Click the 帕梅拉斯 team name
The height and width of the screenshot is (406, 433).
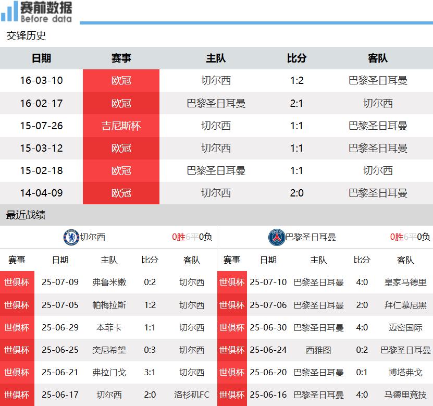(109, 305)
